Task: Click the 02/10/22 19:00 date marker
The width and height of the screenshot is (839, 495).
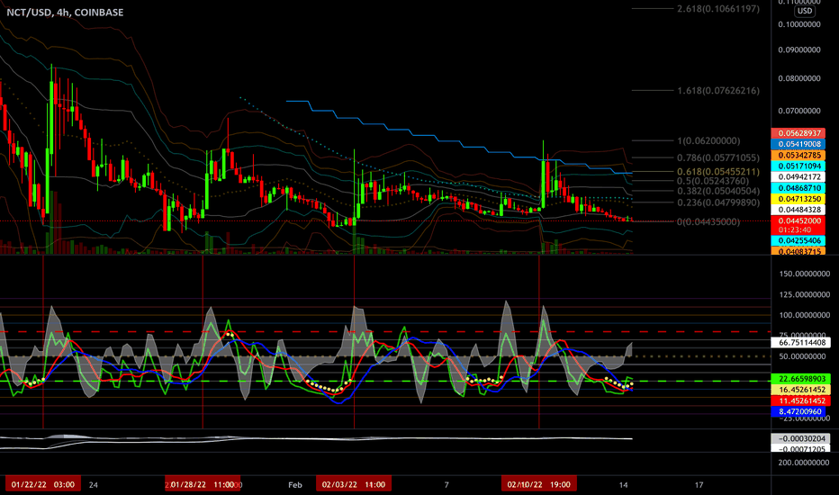Action: (539, 484)
